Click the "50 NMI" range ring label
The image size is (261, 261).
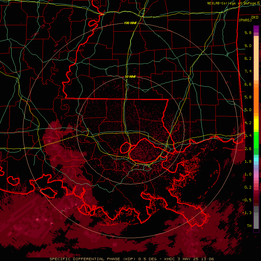[130, 77]
